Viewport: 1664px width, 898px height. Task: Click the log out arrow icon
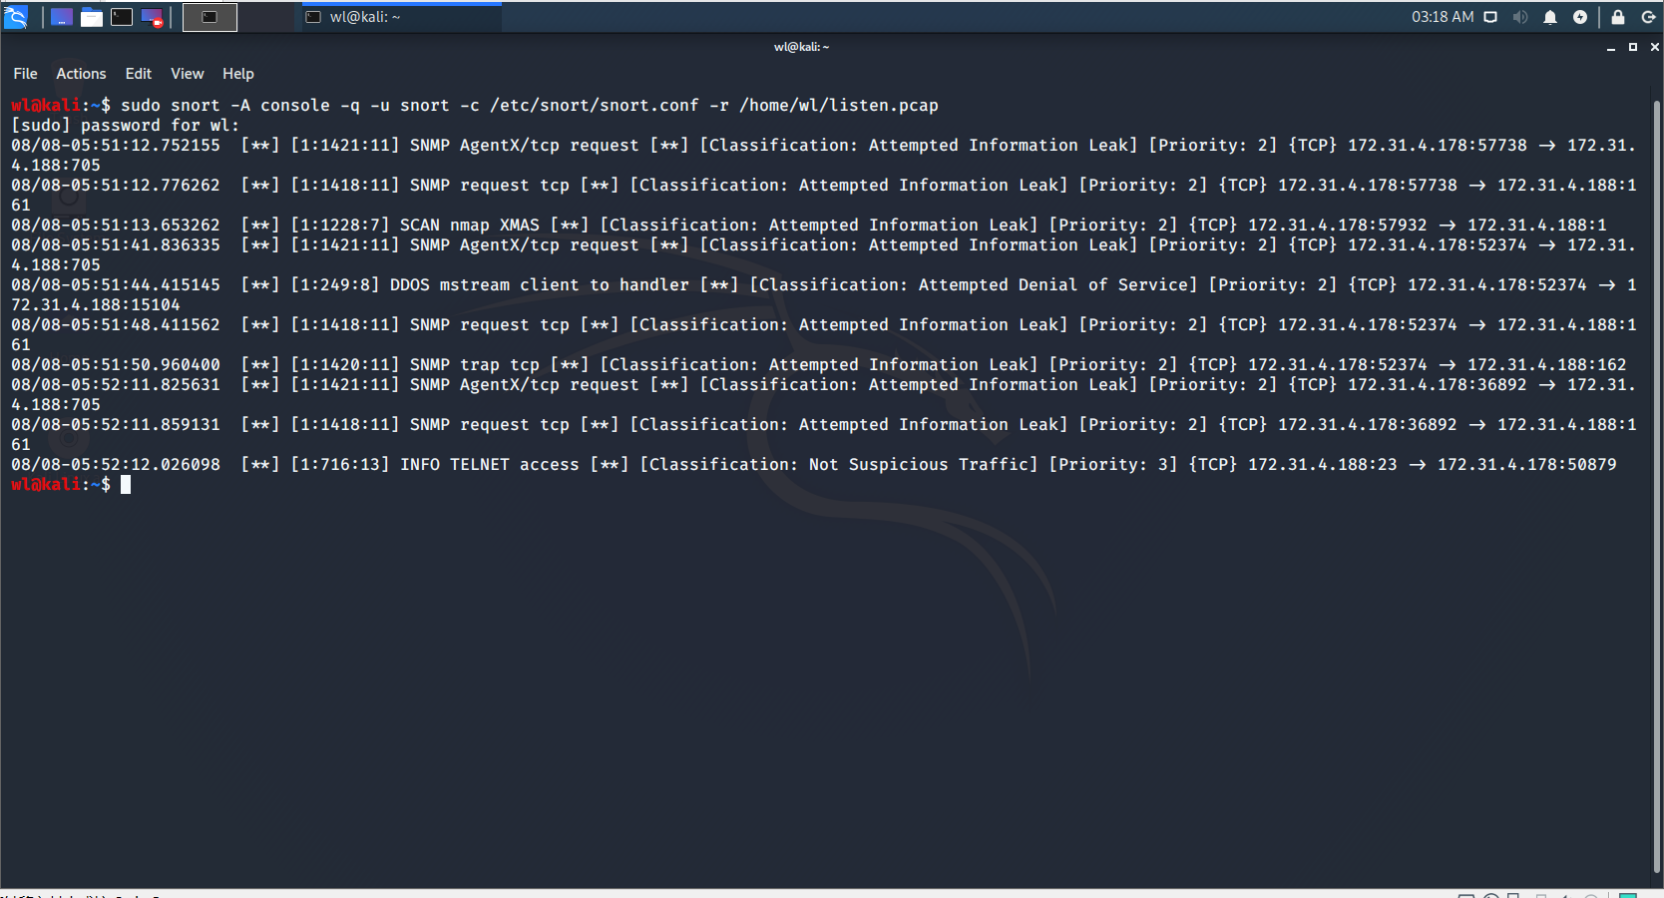pos(1648,17)
